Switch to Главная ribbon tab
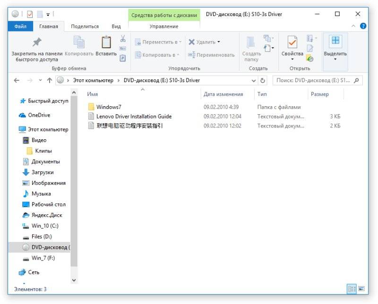 click(49, 26)
